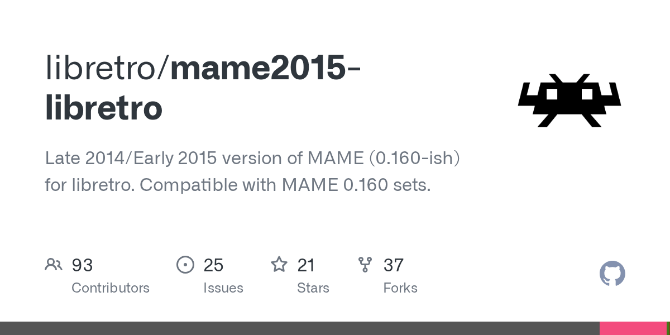
Task: Select the 'Forks' label
Action: [400, 288]
